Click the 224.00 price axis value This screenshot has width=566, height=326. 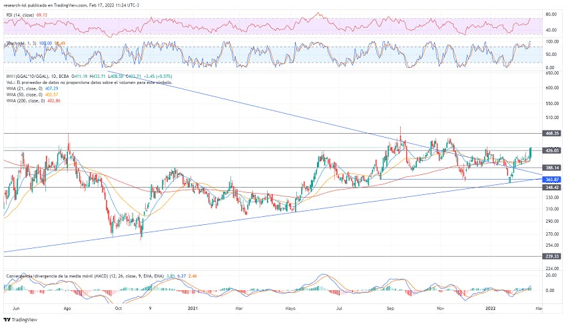(552, 269)
